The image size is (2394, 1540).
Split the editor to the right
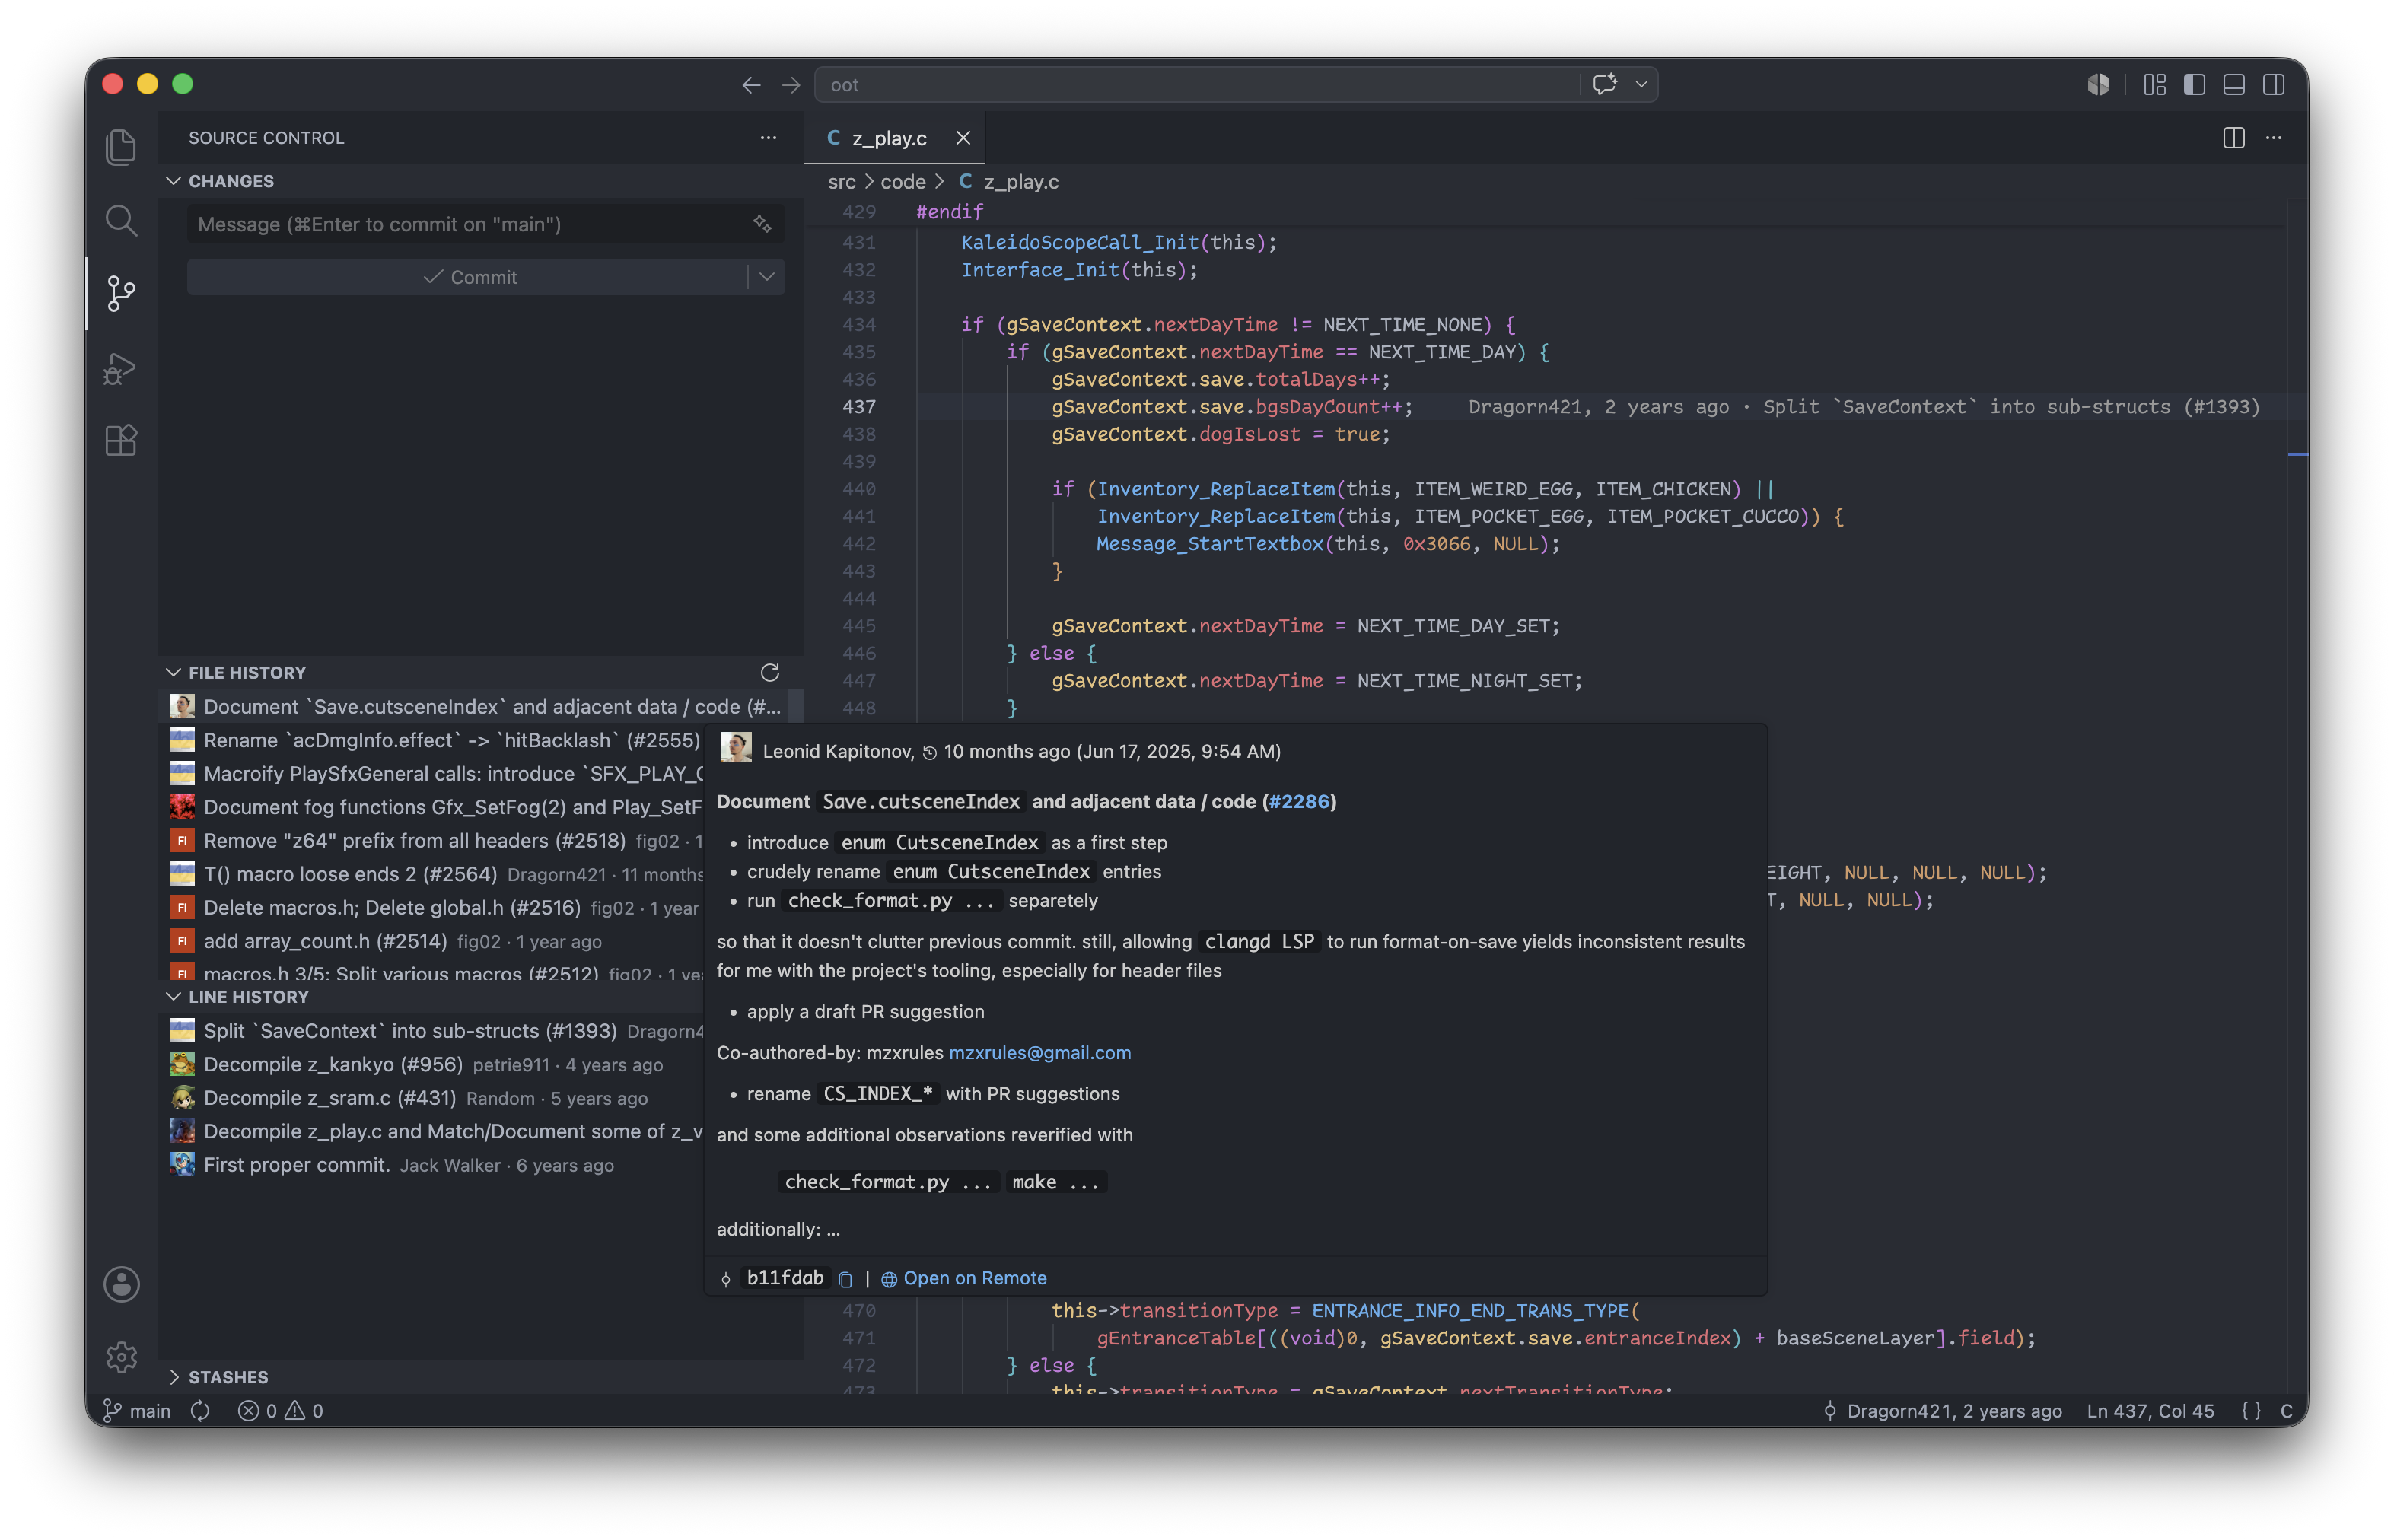tap(2233, 138)
